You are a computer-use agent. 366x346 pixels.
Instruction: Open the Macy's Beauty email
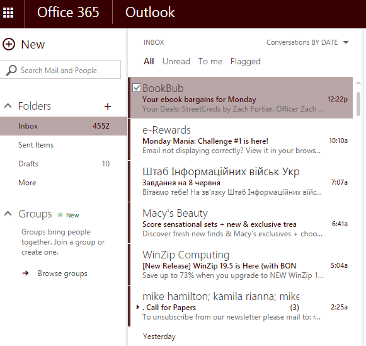coord(240,222)
